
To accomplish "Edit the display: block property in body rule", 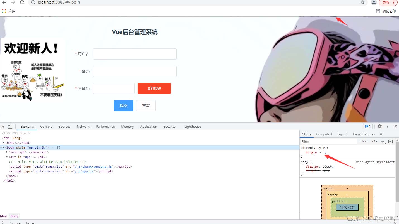I will [319, 166].
